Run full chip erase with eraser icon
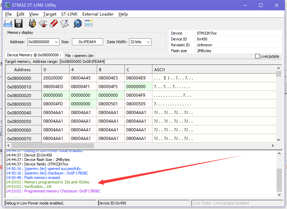287x209 pixels. (54, 23)
